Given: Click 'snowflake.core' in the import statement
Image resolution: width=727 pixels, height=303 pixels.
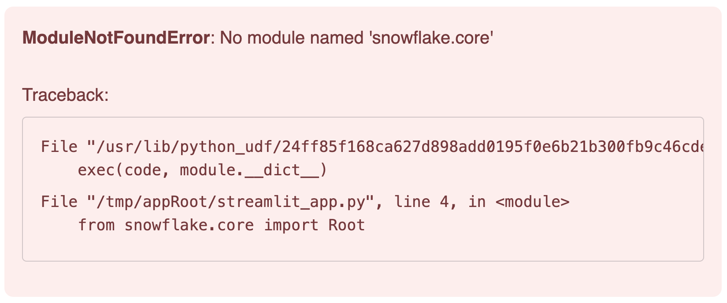Looking at the screenshot, I should [189, 225].
